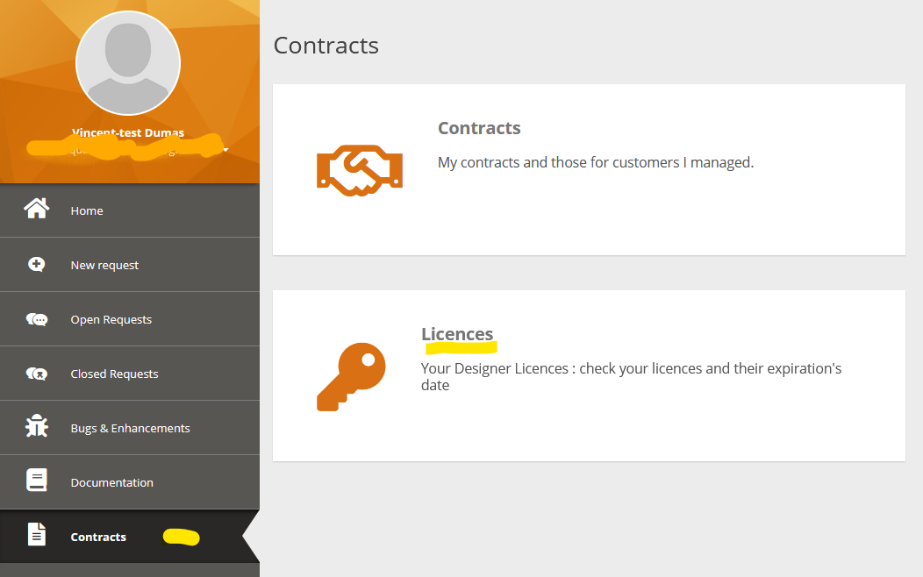The image size is (923, 577).
Task: Expand the user account dropdown arrow
Action: [x=225, y=150]
